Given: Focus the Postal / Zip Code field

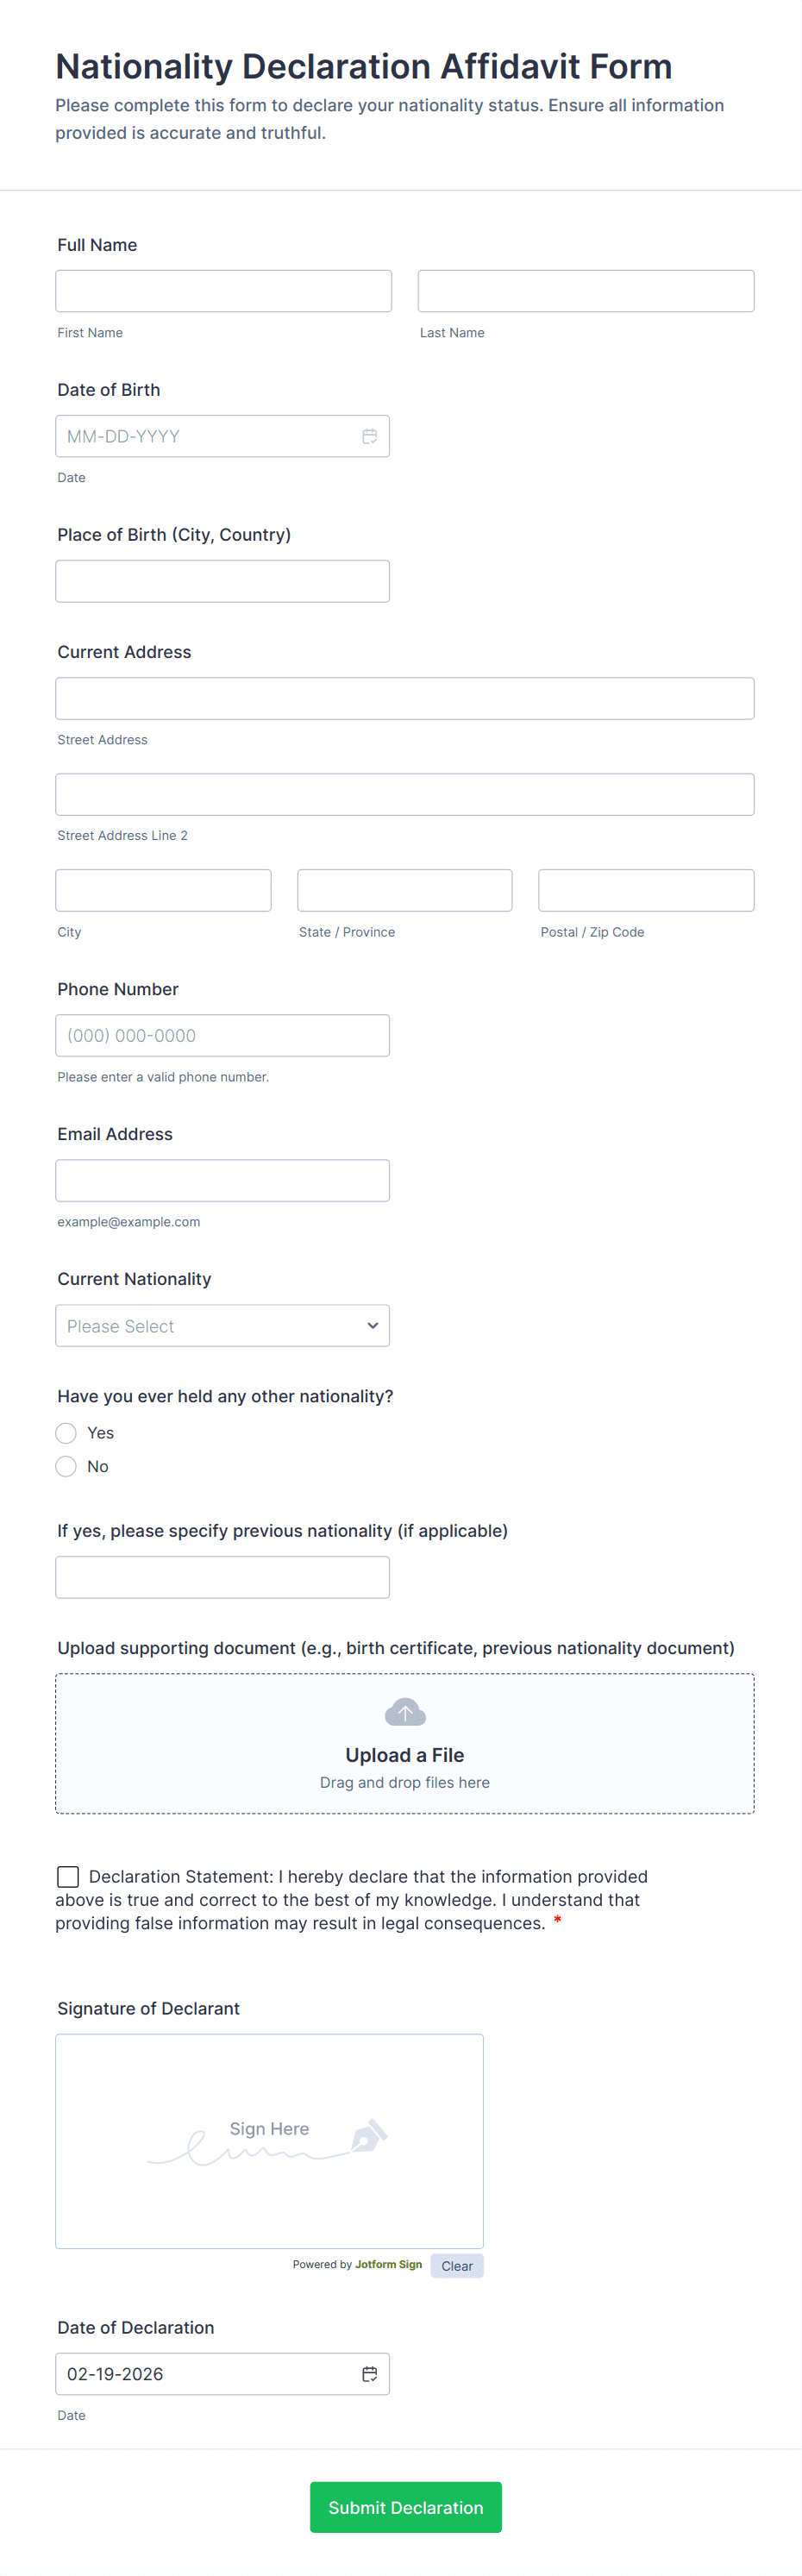Looking at the screenshot, I should [x=645, y=890].
